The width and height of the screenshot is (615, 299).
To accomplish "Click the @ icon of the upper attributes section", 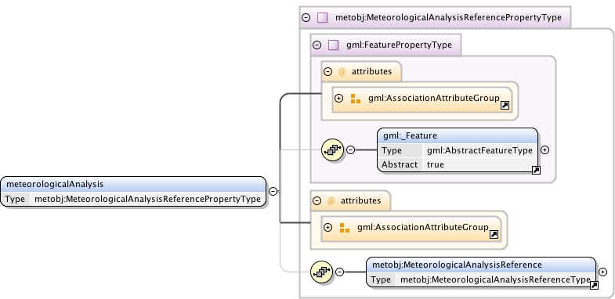I will [342, 72].
